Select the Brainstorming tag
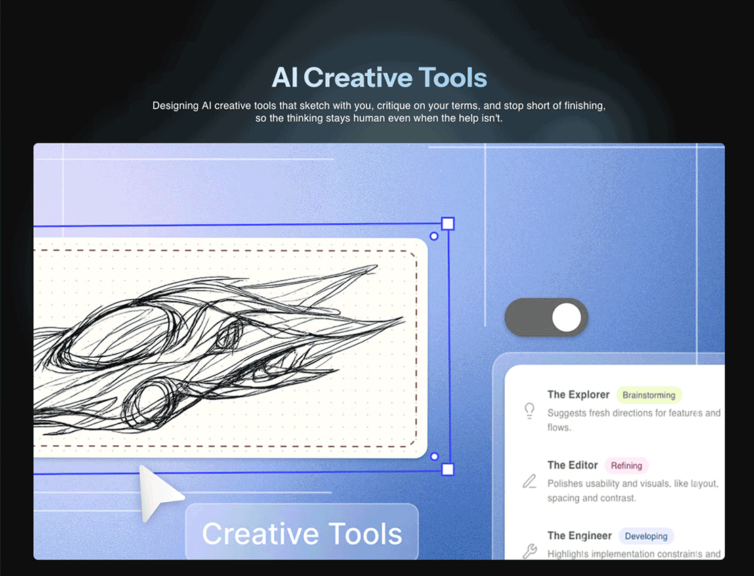This screenshot has width=754, height=576. click(x=649, y=395)
